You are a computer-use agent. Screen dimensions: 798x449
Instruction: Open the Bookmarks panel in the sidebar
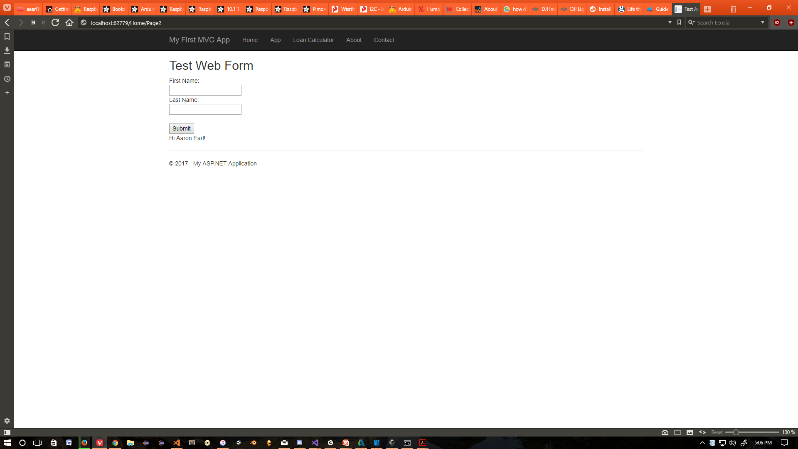click(7, 36)
